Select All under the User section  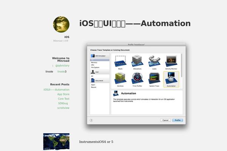pyautogui.click(x=92, y=76)
